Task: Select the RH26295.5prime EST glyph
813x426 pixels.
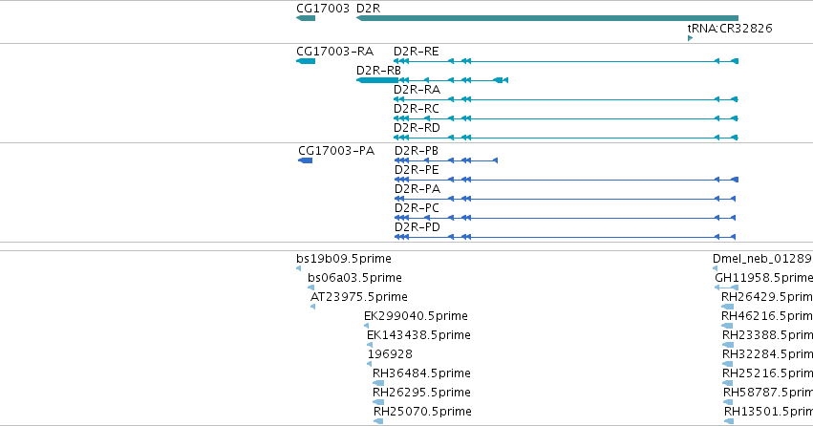Action: pyautogui.click(x=378, y=402)
